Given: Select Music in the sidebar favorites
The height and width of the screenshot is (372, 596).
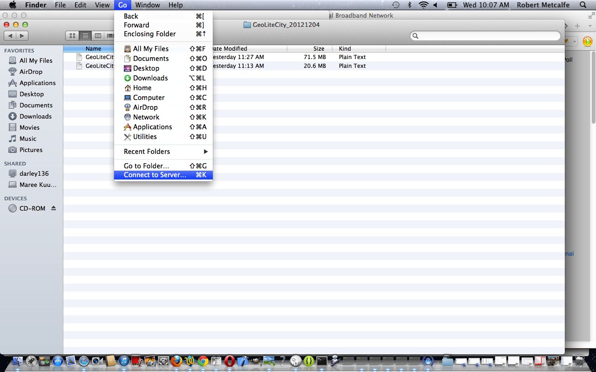Looking at the screenshot, I should click(x=28, y=139).
